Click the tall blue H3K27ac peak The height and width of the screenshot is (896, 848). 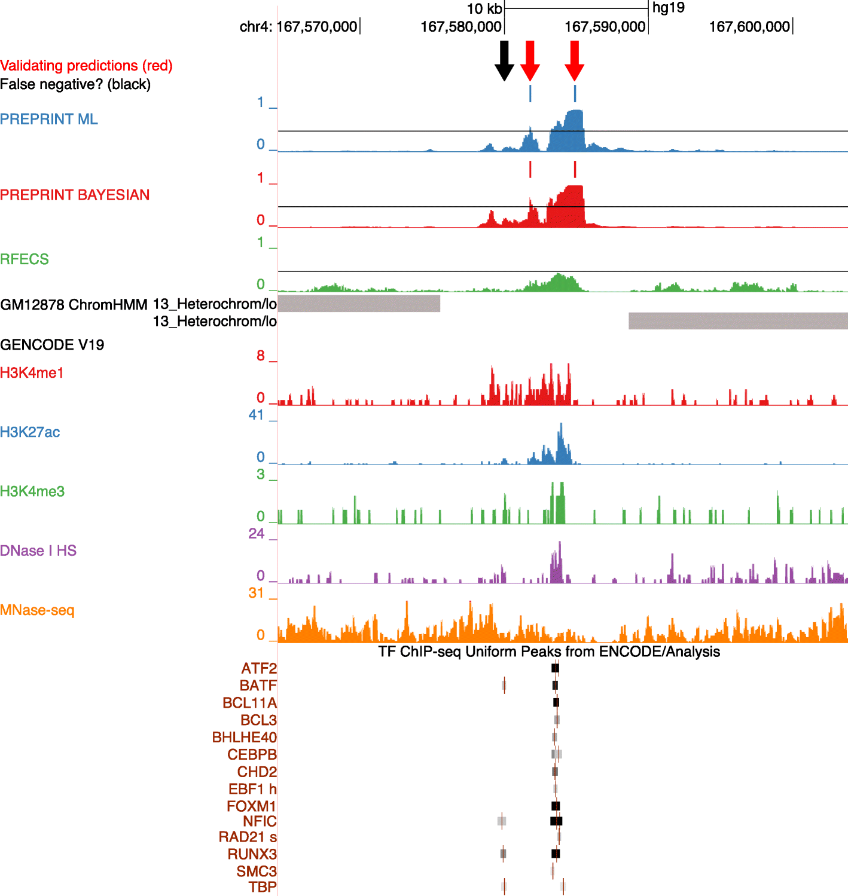click(x=560, y=444)
